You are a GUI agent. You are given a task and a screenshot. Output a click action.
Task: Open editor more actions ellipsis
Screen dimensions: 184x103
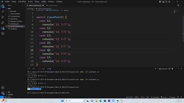(x=181, y=5)
